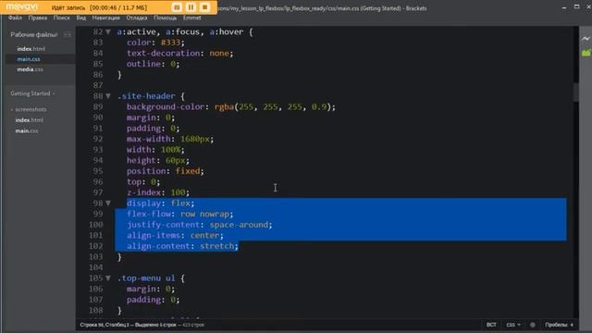
Task: Click 'space-around' on line 100
Action: click(239, 225)
